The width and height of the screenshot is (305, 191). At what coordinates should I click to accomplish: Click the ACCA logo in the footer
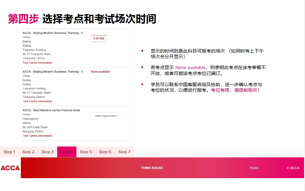[10, 168]
